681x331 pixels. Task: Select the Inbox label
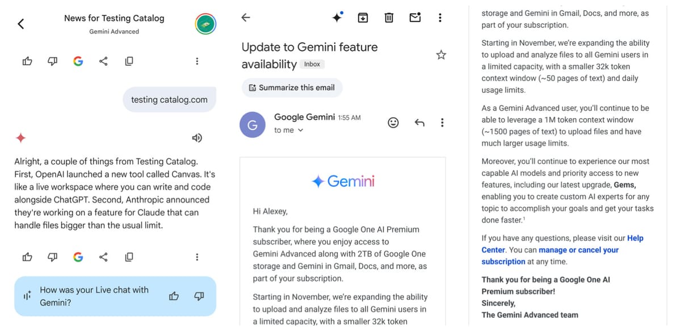tap(312, 64)
